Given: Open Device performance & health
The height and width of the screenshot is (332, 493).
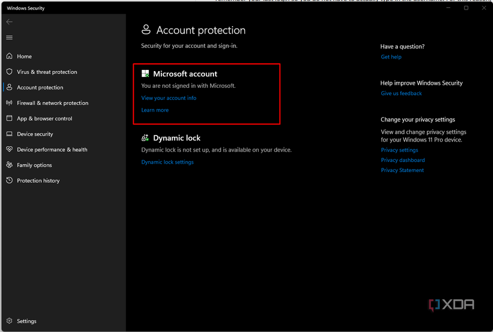Looking at the screenshot, I should click(x=52, y=149).
